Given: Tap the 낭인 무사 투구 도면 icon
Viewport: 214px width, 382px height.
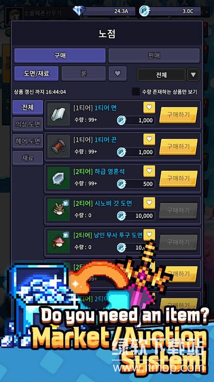Looking at the screenshot, I should (58, 242).
